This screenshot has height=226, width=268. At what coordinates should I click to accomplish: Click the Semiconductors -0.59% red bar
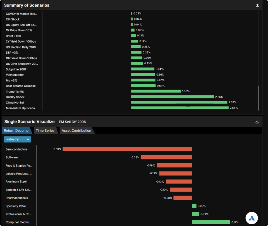pos(127,149)
